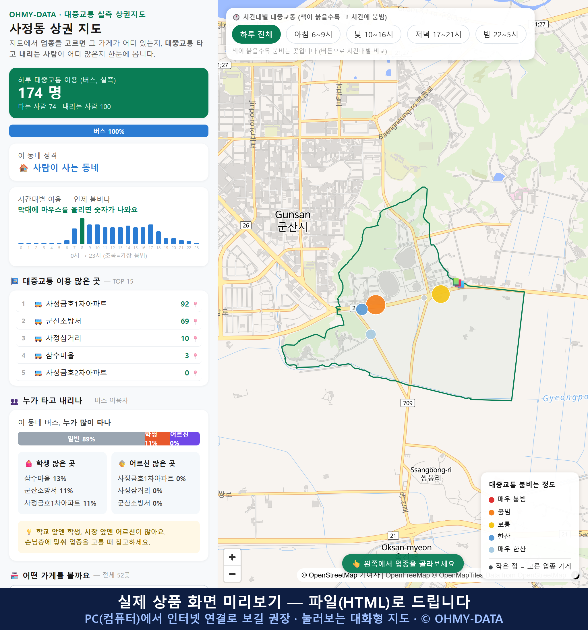Click the blue 한산 legend dot
Screen dimensions: 588x630
pyautogui.click(x=491, y=538)
